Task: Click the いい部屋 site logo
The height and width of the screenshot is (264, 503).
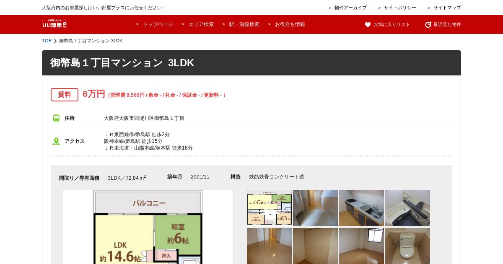Action: pos(54,24)
